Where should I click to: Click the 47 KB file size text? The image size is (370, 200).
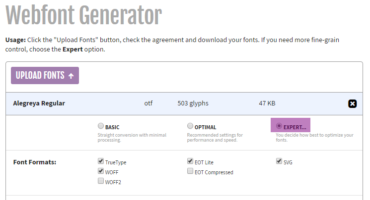[267, 103]
